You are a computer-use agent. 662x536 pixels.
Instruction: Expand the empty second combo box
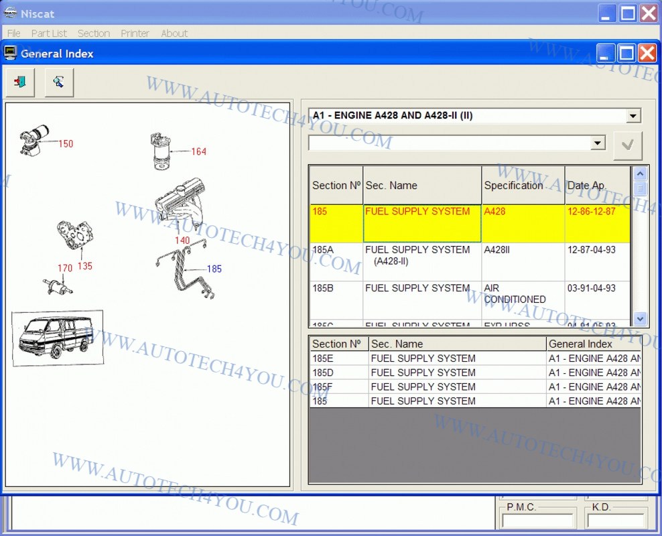coord(598,143)
